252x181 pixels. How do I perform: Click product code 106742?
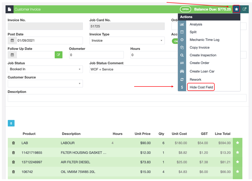pyautogui.click(x=27, y=172)
